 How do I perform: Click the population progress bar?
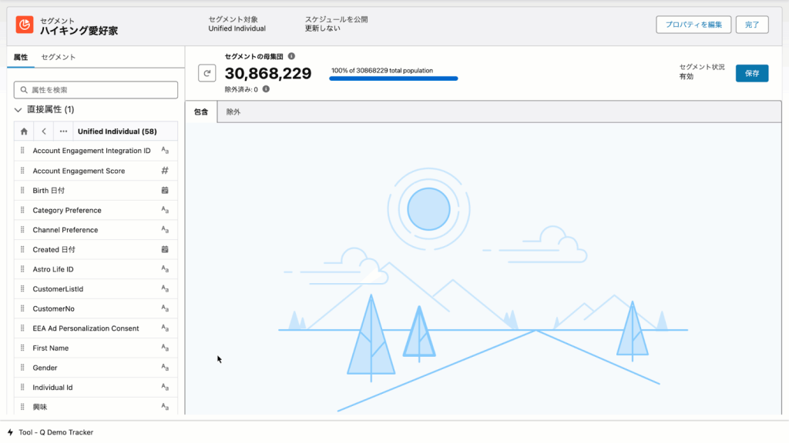click(x=393, y=78)
